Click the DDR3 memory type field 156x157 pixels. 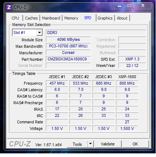tap(96, 33)
